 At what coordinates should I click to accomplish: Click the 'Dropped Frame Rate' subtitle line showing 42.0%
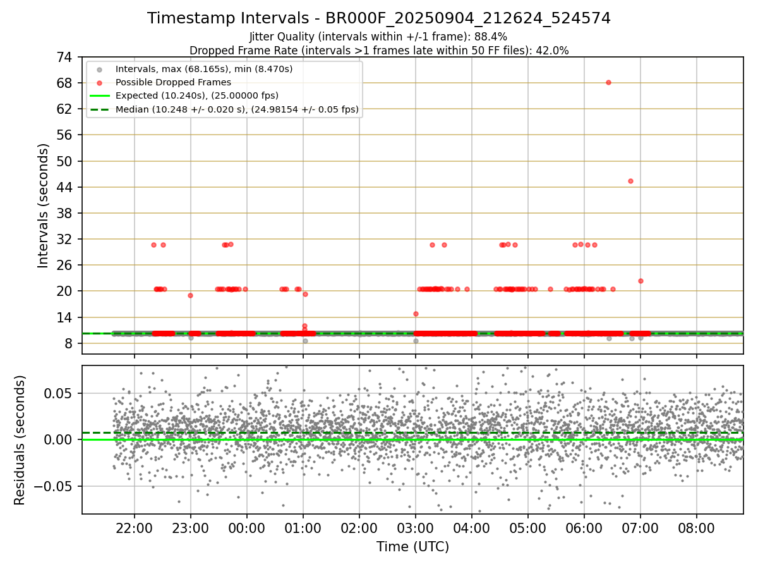coord(379,51)
